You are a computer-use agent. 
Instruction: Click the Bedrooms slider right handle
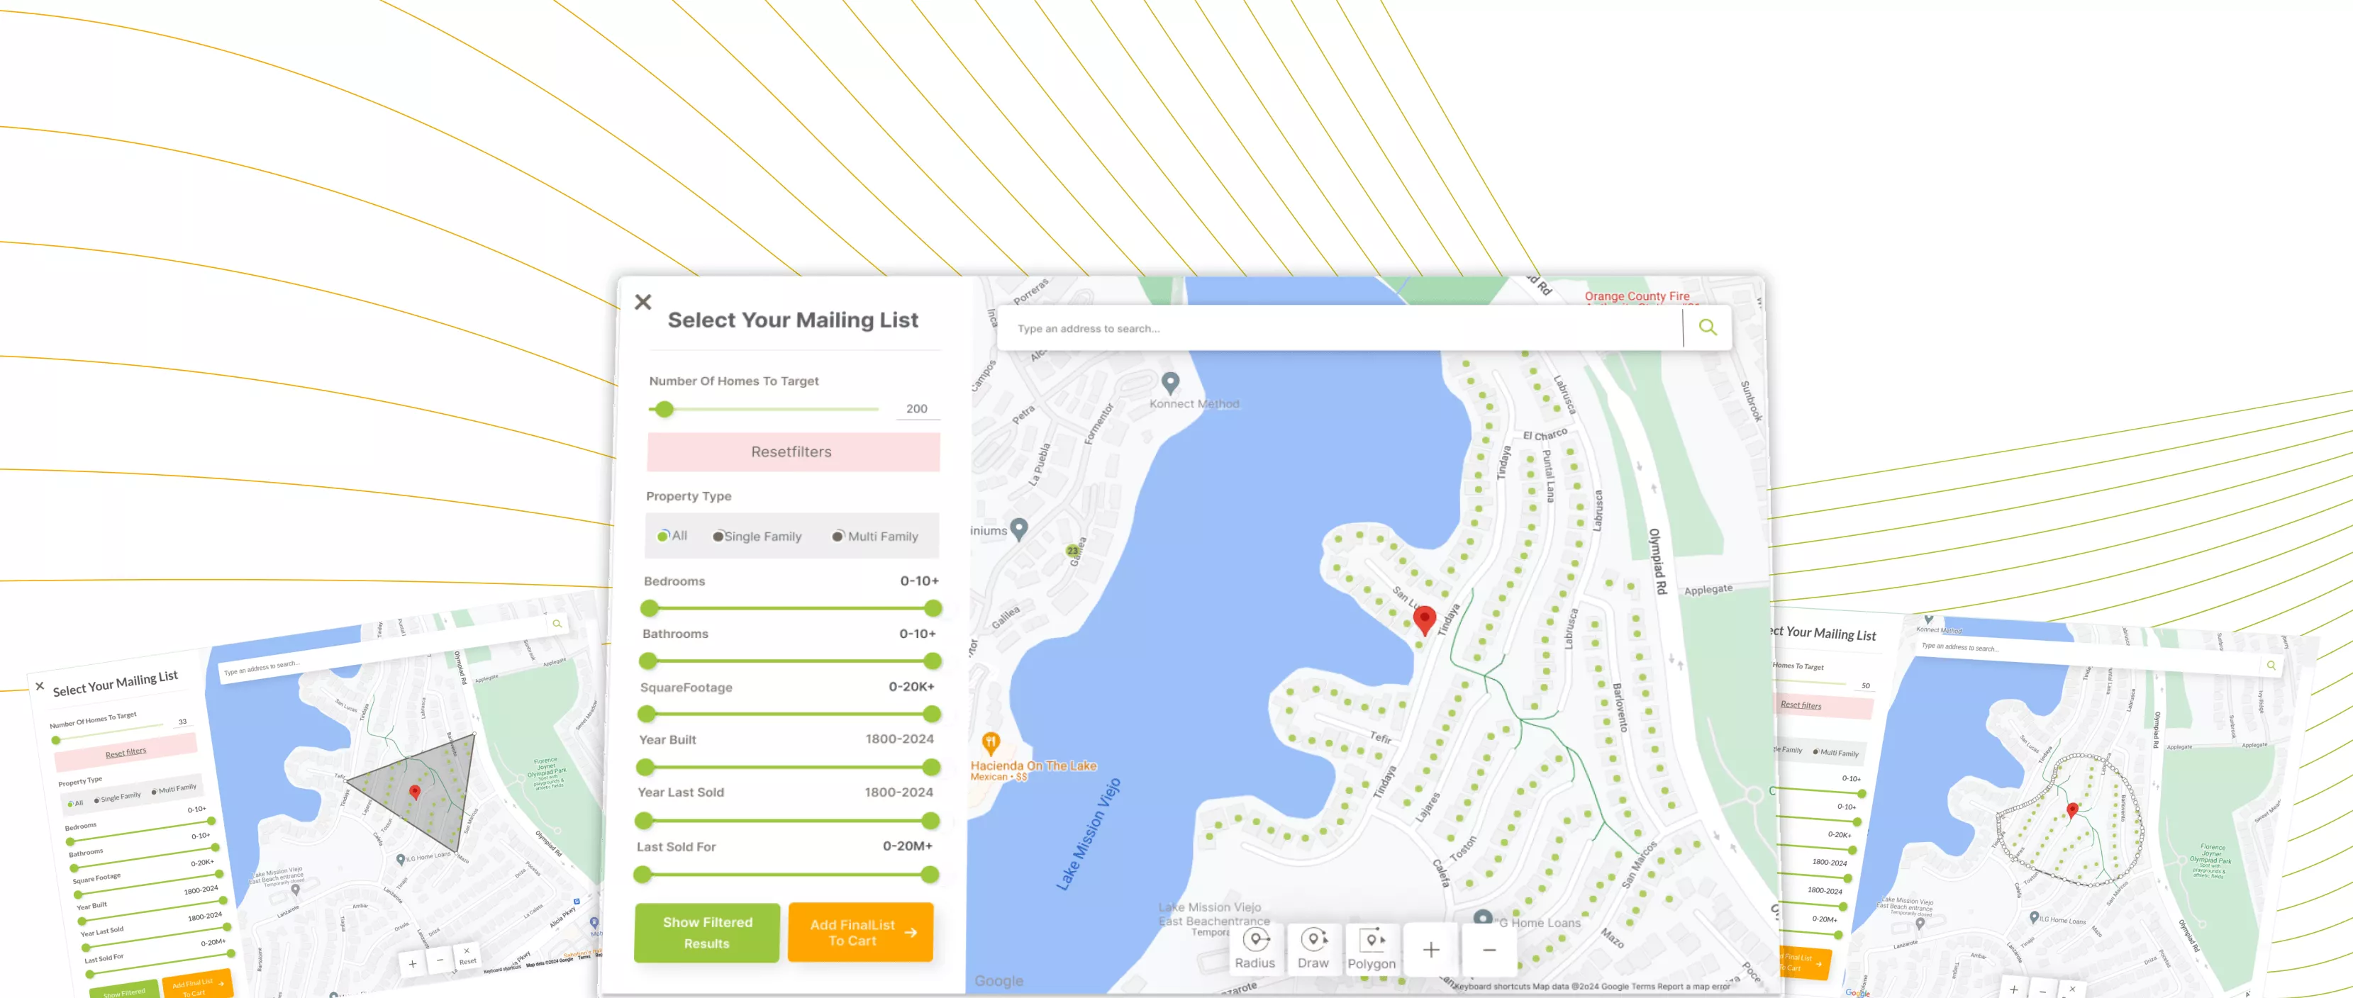933,608
